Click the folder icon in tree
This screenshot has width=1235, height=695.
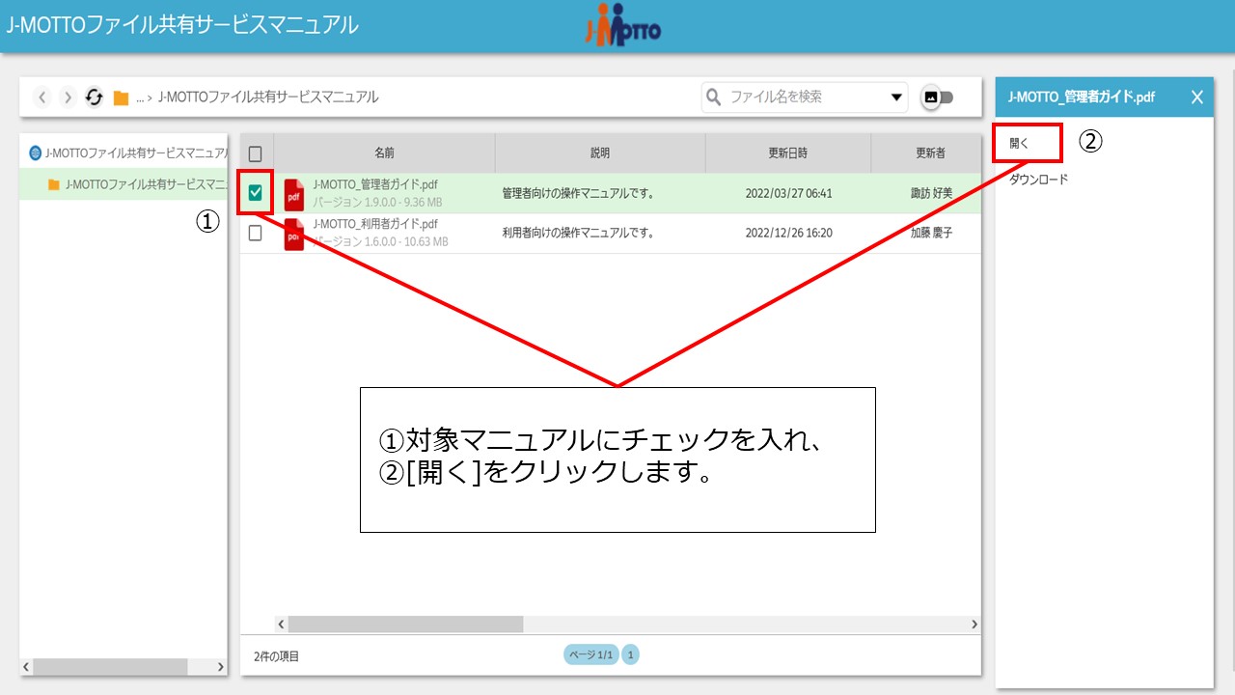pyautogui.click(x=54, y=184)
